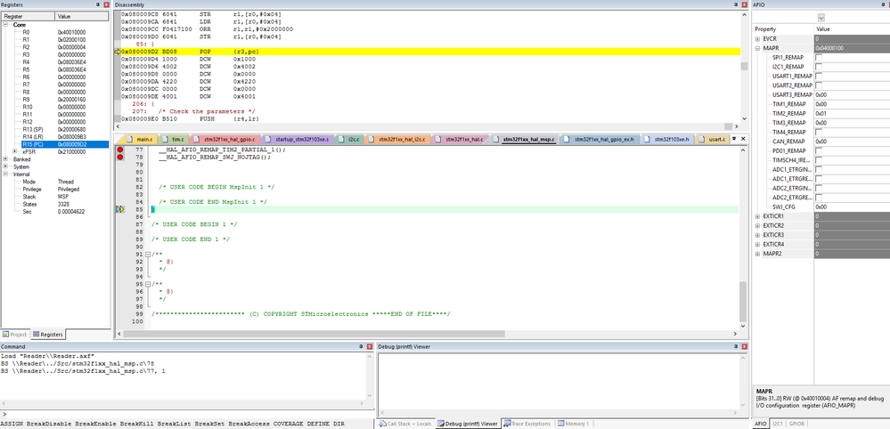Expand the EVCR register node

click(x=758, y=38)
